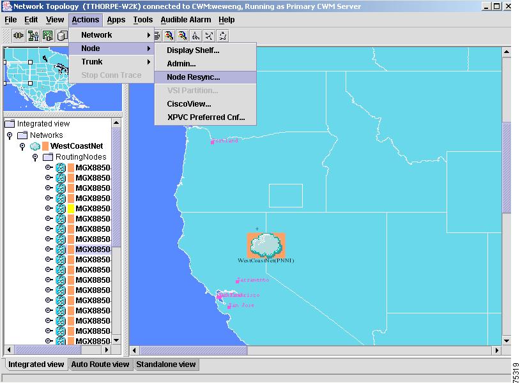The width and height of the screenshot is (520, 383).
Task: Click the green board with plug toolbar icon
Action: (x=48, y=36)
